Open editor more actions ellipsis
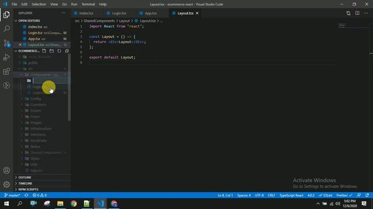This screenshot has width=373, height=209. pyautogui.click(x=366, y=13)
